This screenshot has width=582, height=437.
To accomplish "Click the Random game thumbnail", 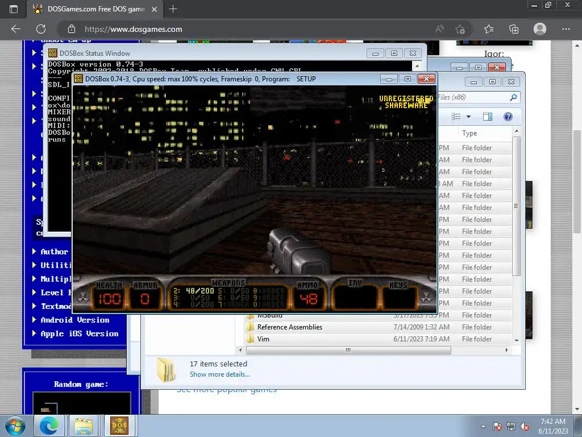I will pos(82,403).
